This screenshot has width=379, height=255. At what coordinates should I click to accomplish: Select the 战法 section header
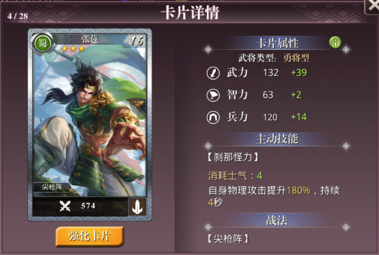coord(277,220)
